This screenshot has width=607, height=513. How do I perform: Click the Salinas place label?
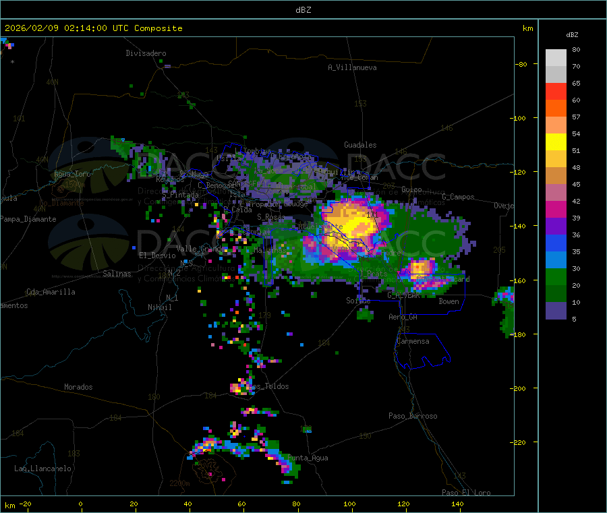117,274
